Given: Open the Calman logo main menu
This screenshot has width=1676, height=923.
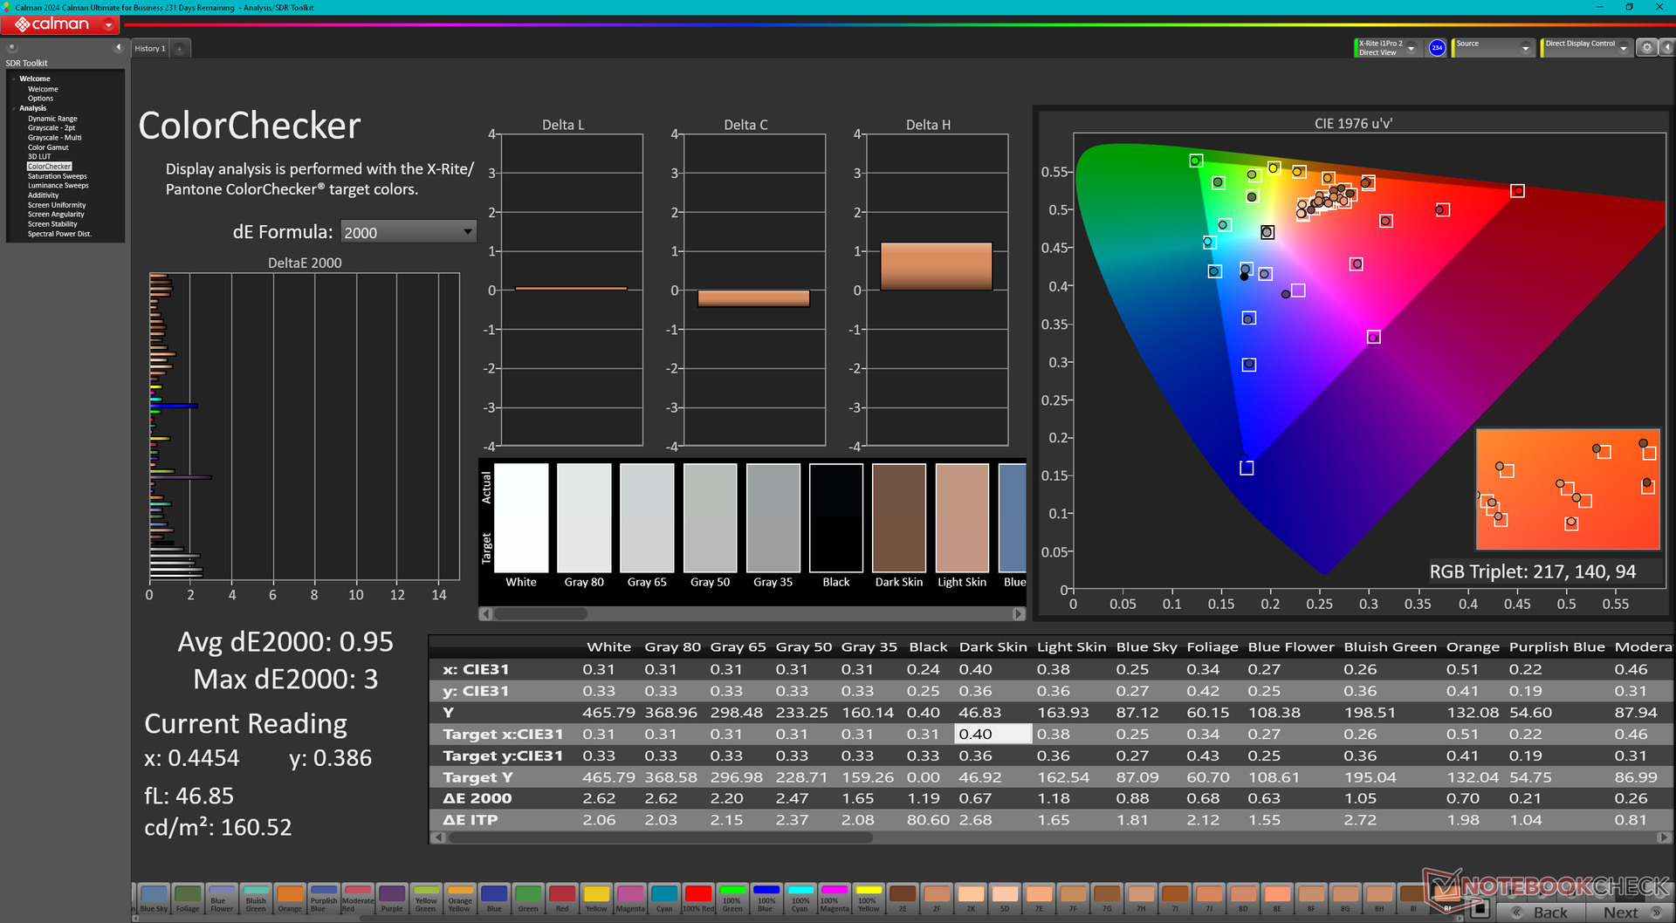Looking at the screenshot, I should 60,24.
